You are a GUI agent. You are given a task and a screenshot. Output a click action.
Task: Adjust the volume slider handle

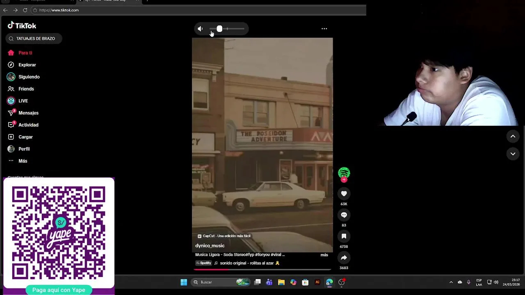click(219, 29)
